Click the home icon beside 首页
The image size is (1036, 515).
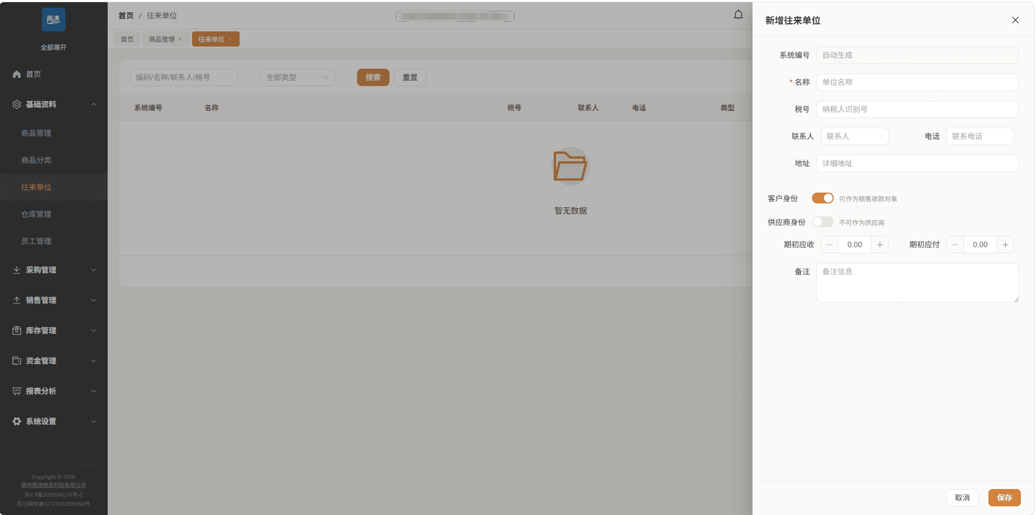click(x=17, y=74)
